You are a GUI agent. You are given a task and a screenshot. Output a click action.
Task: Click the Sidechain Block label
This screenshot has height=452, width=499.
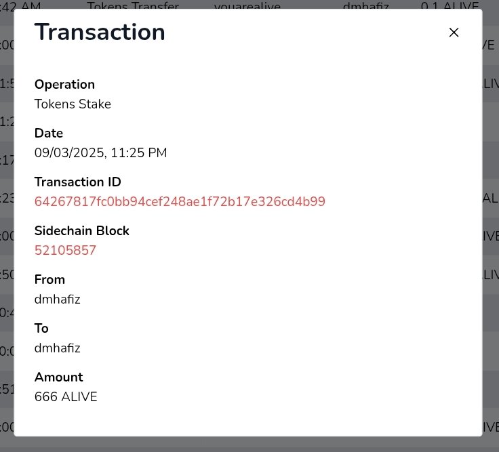point(82,230)
